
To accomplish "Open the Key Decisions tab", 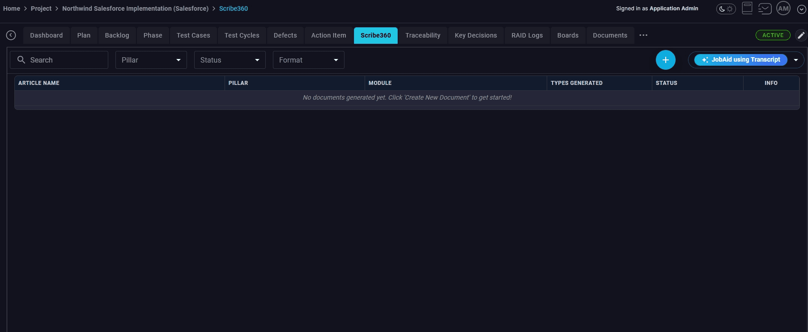I will pyautogui.click(x=476, y=35).
